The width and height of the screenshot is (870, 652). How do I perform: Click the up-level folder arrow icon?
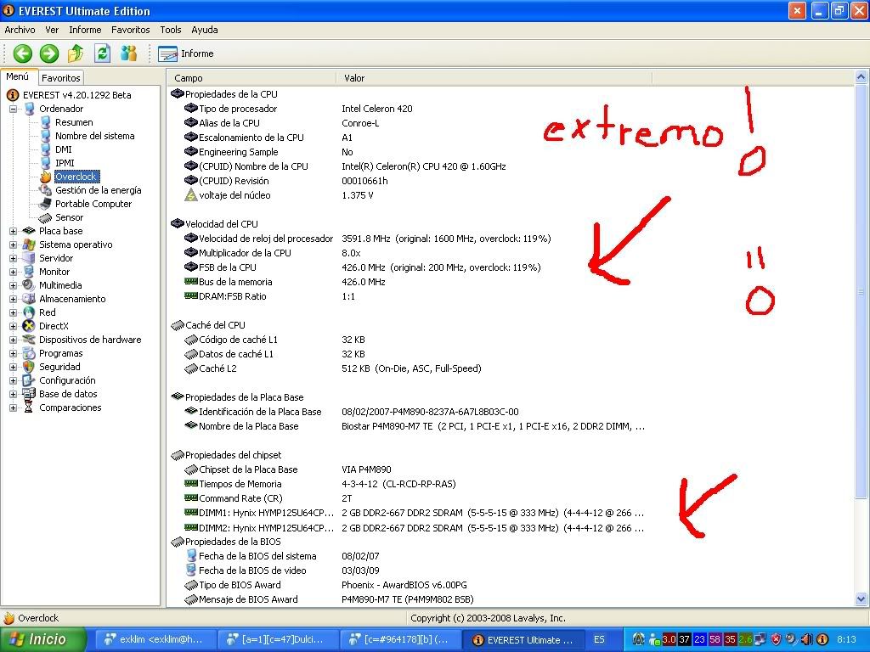[x=76, y=53]
